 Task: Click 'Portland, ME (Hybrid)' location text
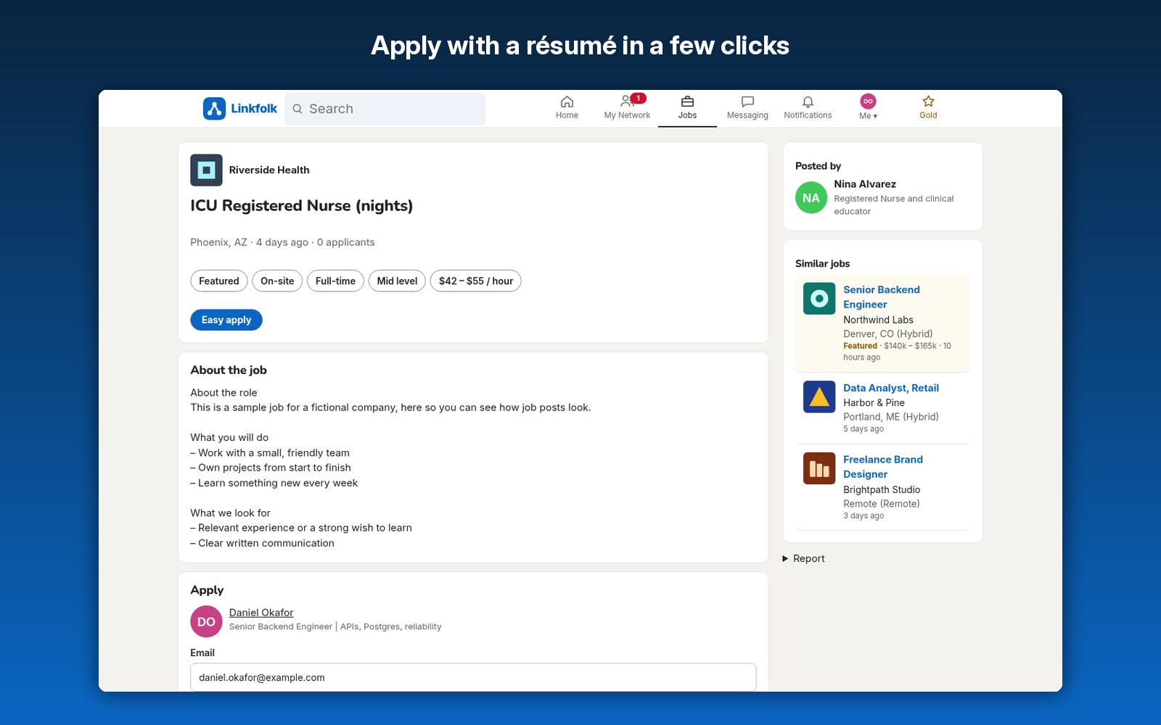891,417
